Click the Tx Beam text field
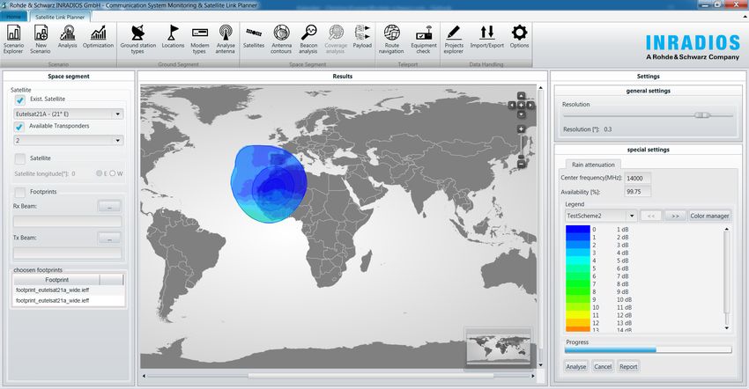 click(x=67, y=253)
